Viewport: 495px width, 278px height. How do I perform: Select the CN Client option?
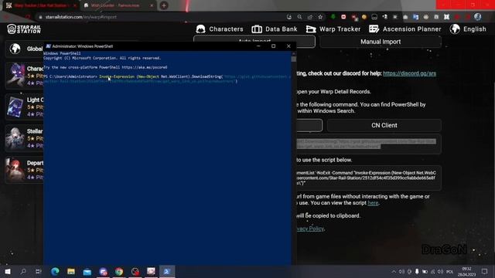(x=384, y=125)
